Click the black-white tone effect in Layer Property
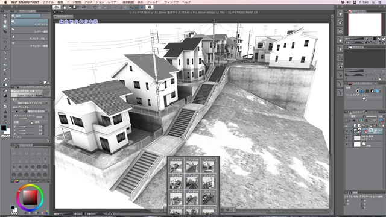The height and width of the screenshot is (217, 386). (372, 91)
